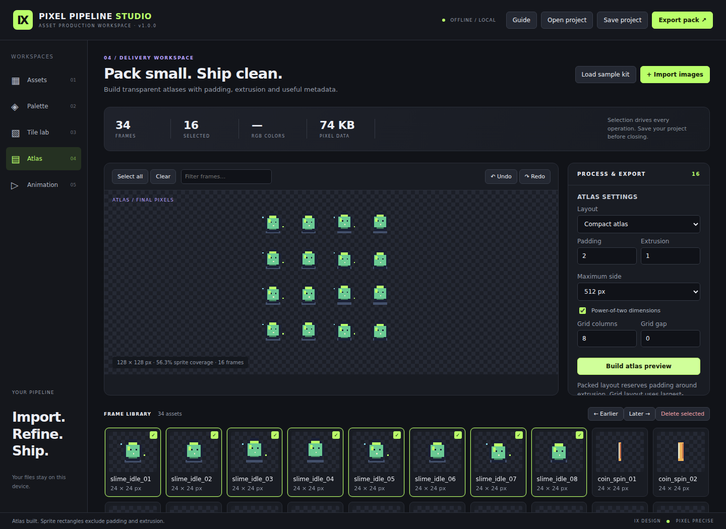Click the IX logo icon
Image resolution: width=726 pixels, height=529 pixels.
[x=23, y=20]
